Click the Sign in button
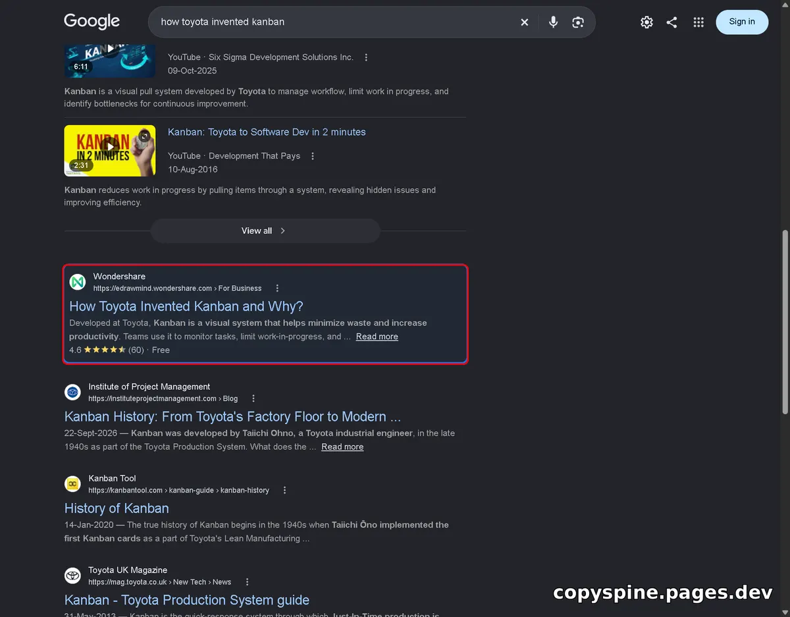 pos(742,22)
